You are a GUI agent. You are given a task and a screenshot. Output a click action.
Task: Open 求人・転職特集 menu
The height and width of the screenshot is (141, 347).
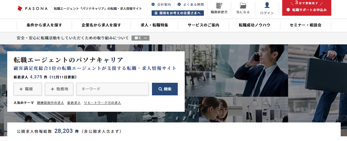pos(154,25)
